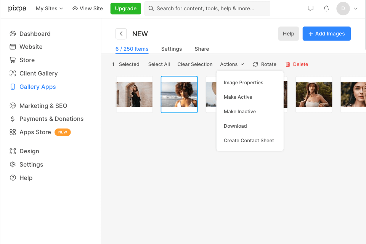Deselect the beach woman thumbnail
The width and height of the screenshot is (366, 244).
[x=179, y=94]
